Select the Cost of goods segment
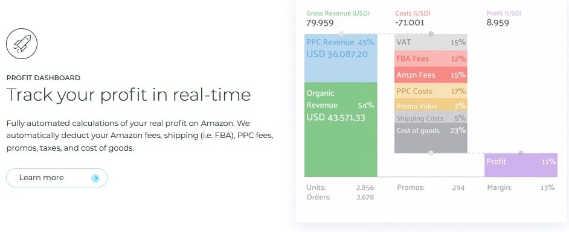Screen dimensions: 569x232 pos(431,138)
